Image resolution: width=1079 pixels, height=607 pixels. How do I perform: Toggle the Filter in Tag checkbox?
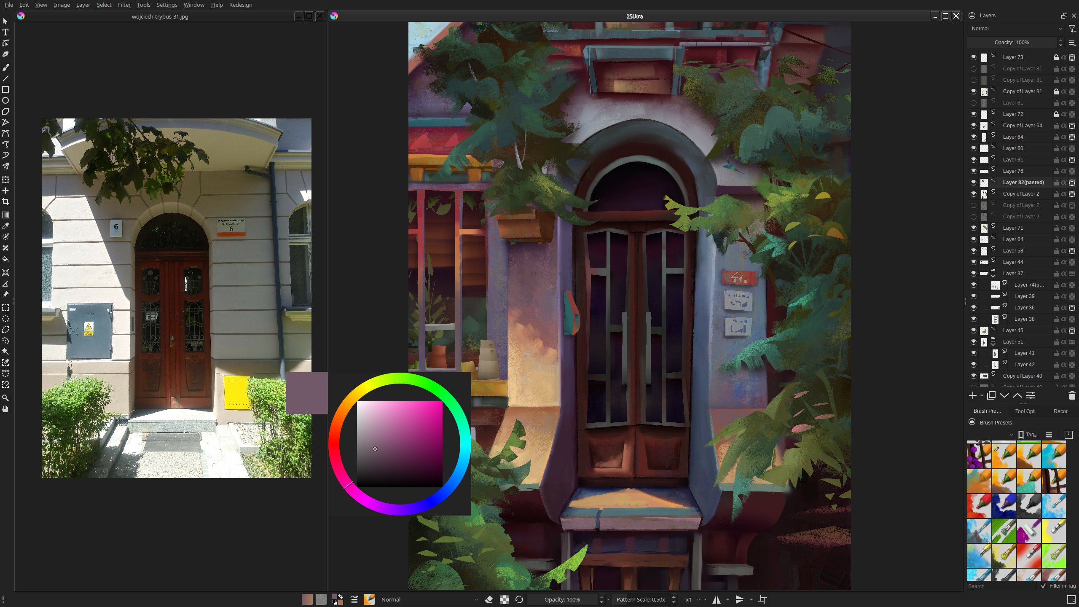click(1044, 586)
